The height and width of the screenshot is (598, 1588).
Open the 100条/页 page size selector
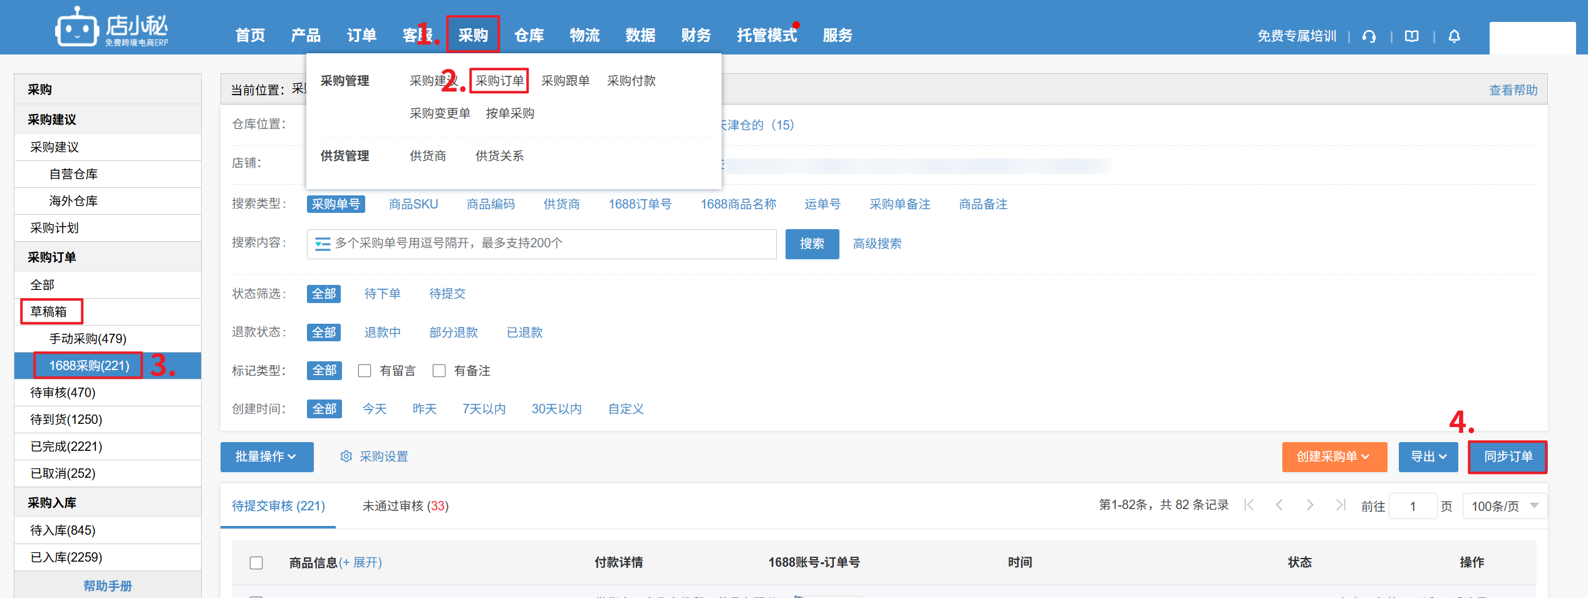pos(1504,506)
